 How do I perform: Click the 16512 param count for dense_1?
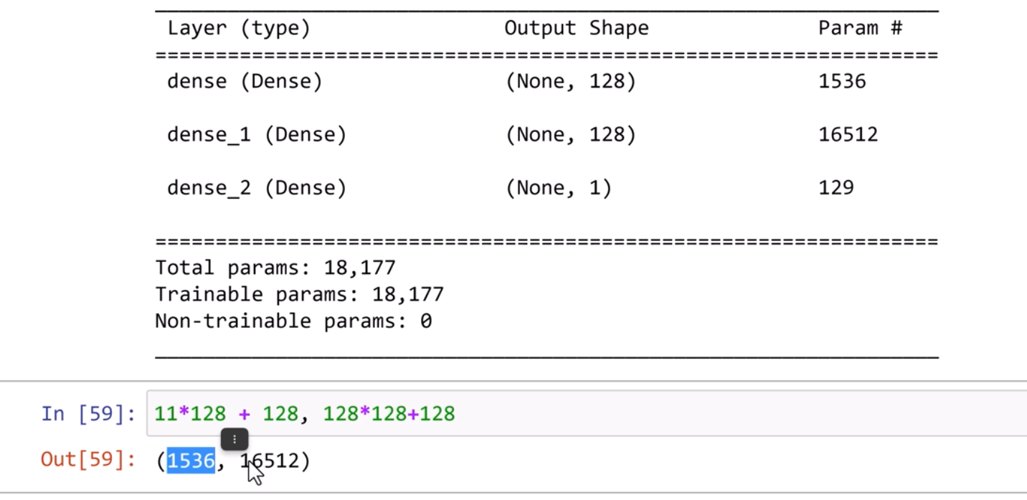(848, 135)
